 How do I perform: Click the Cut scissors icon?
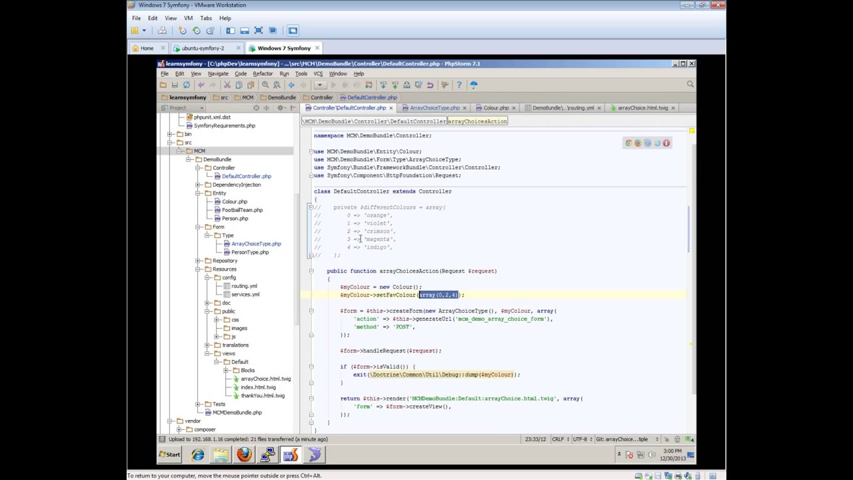[x=227, y=85]
